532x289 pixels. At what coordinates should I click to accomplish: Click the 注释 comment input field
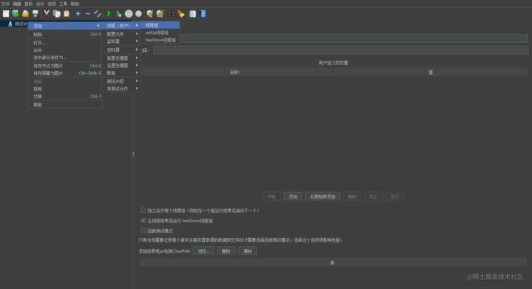341,50
